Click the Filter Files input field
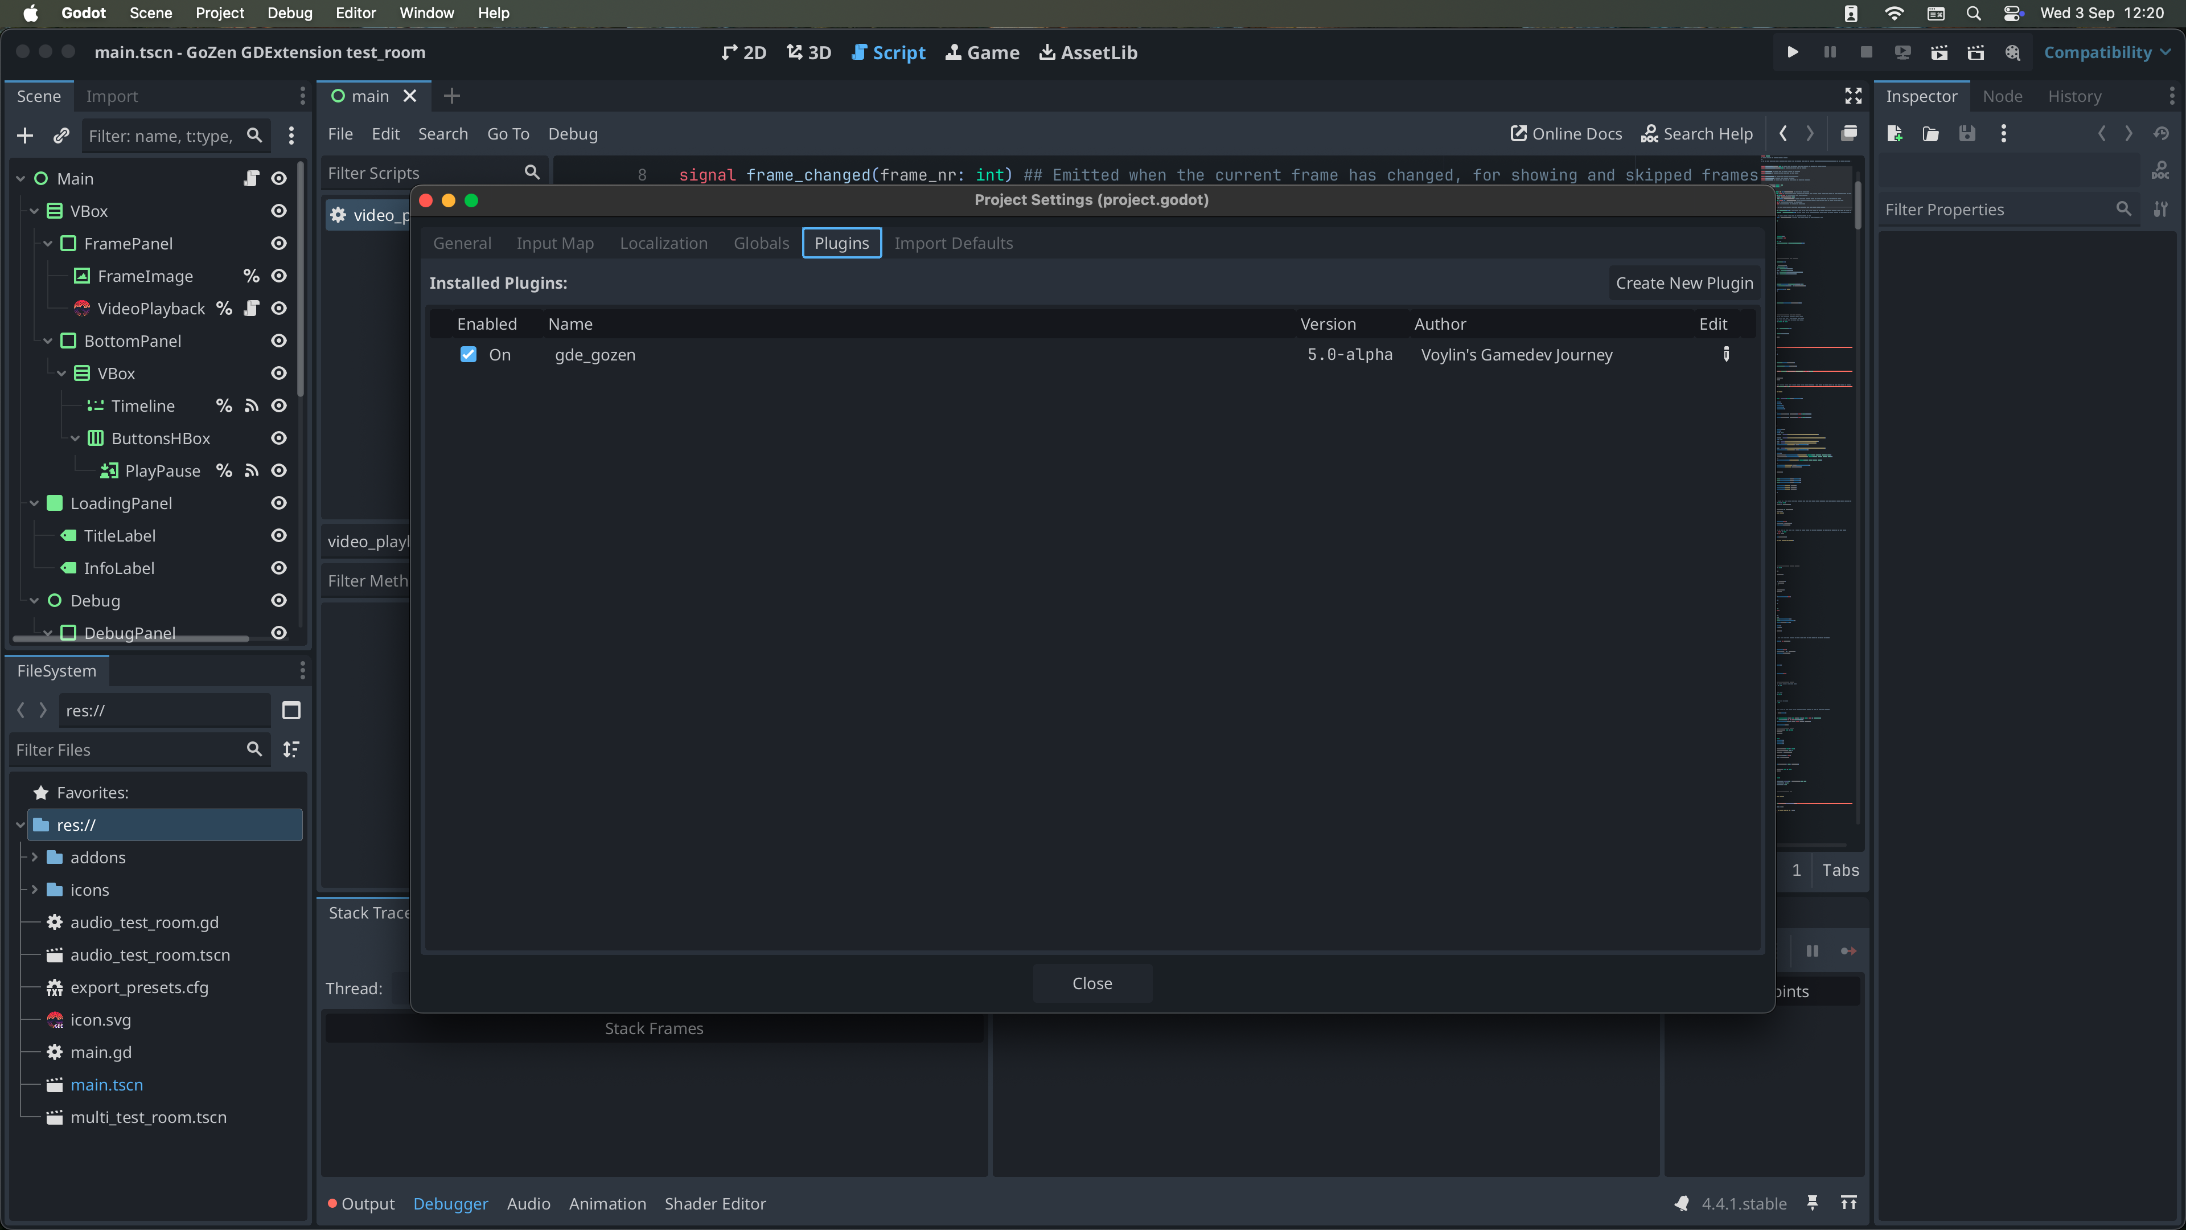This screenshot has width=2186, height=1230. point(128,749)
